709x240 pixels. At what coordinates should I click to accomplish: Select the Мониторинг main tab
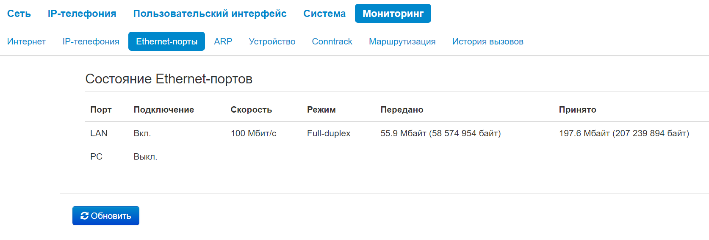click(x=393, y=14)
